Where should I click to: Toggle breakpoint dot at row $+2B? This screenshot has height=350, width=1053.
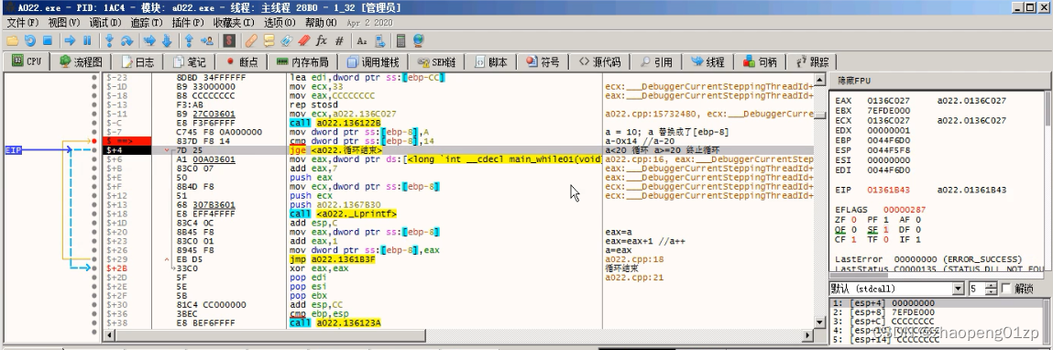[x=94, y=268]
